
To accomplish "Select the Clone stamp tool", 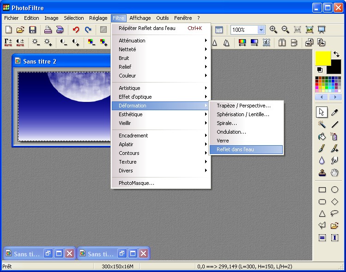I will coord(322,172).
